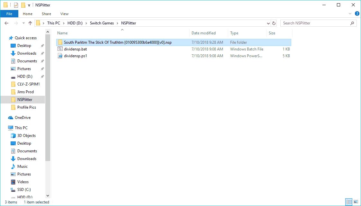Open the Explorer Help icon
Image resolution: width=361 pixels, height=206 pixels.
[357, 13]
